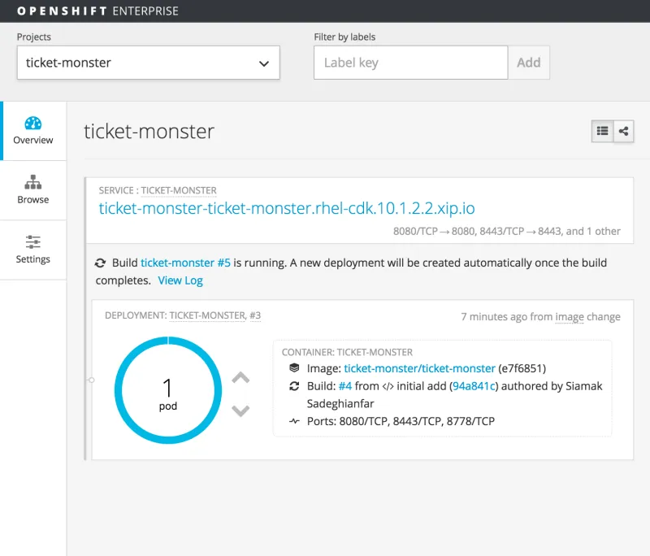Viewport: 650px width, 556px height.
Task: Scale down pod count arrow
Action: click(x=240, y=410)
